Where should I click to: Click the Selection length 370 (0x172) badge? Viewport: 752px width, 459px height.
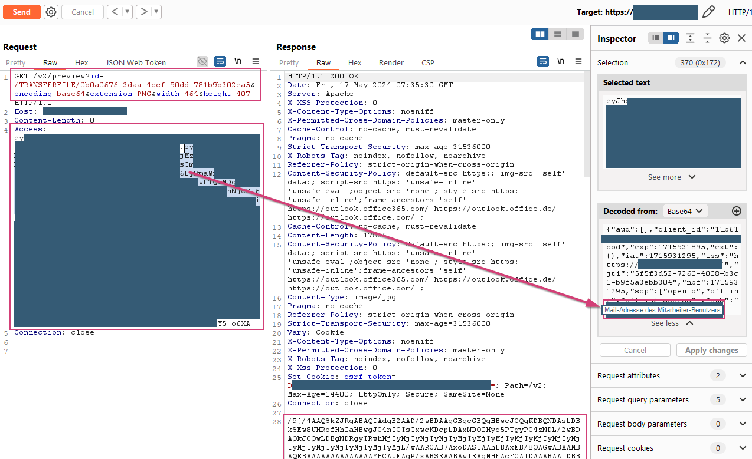pyautogui.click(x=699, y=62)
